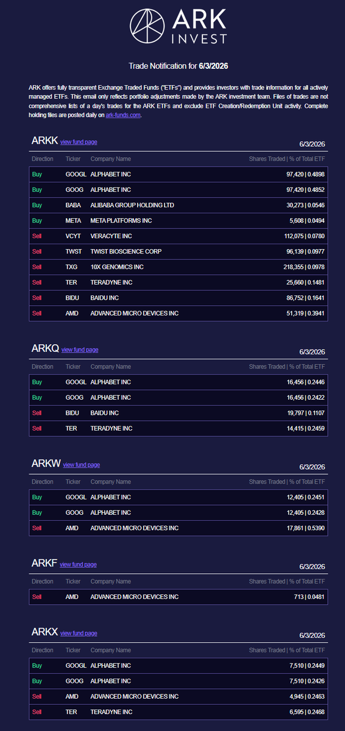345x731 pixels.
Task: Click VERACYTE INC company name
Action: 111,236
